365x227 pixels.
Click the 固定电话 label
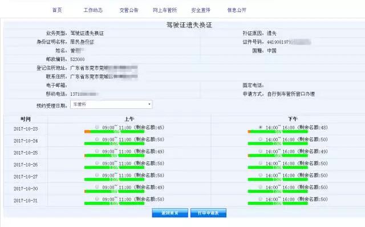tap(253, 85)
